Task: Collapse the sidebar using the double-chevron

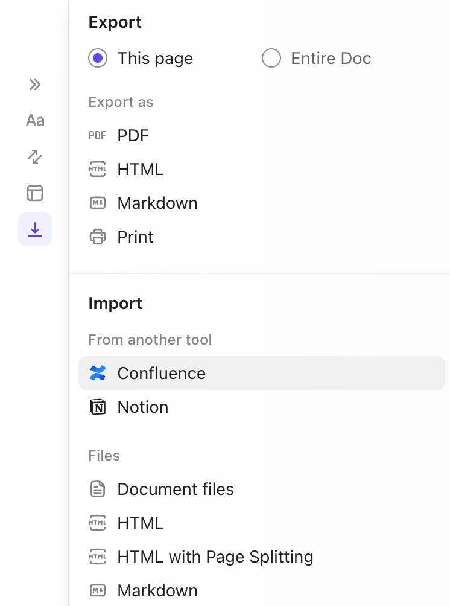Action: coord(34,85)
